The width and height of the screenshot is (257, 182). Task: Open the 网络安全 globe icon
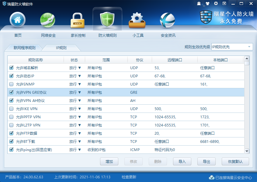(48, 20)
